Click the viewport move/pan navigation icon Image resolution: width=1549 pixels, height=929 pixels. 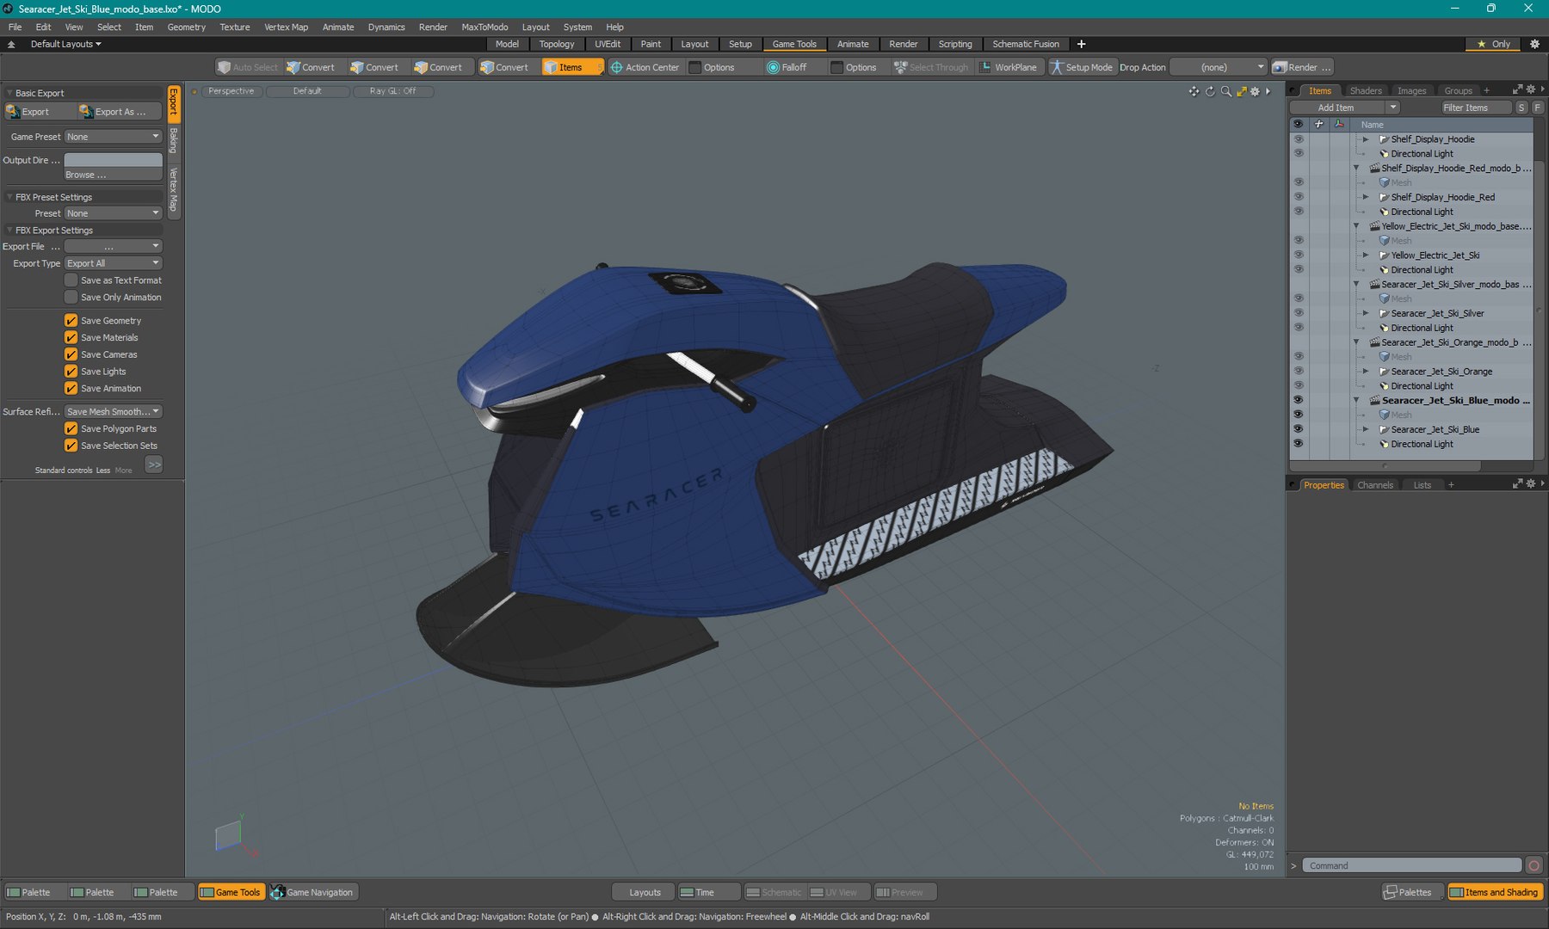click(1194, 91)
